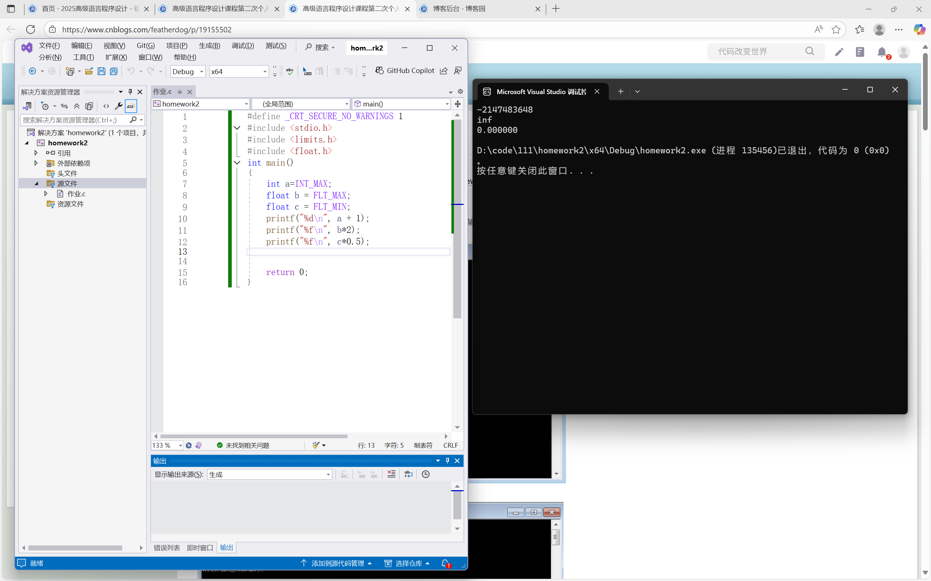Click Collapse All icon in Solution Explorer

76,106
